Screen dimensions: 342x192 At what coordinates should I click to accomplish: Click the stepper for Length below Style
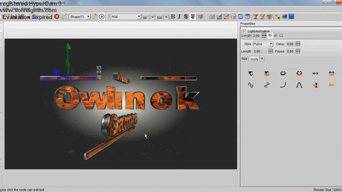coord(271,51)
